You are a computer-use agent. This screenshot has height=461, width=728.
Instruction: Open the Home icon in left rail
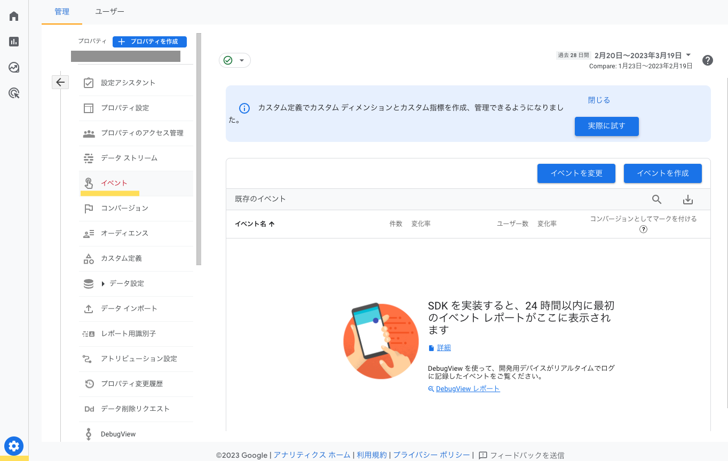[x=14, y=16]
